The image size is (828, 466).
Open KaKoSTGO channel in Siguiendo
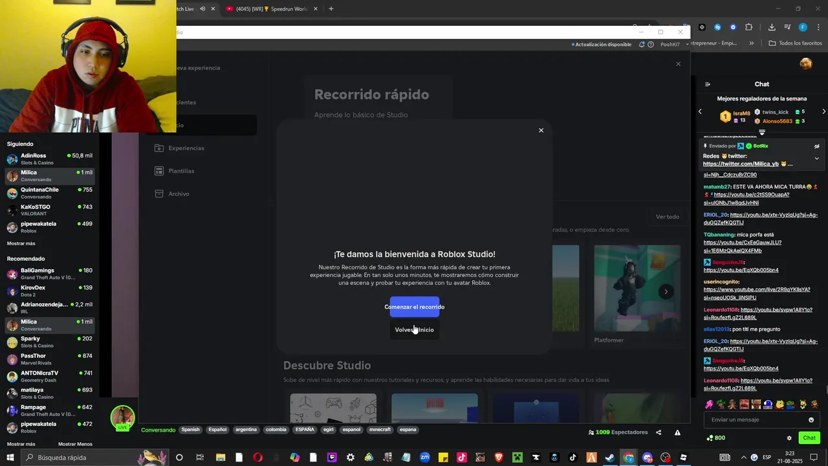coord(49,210)
